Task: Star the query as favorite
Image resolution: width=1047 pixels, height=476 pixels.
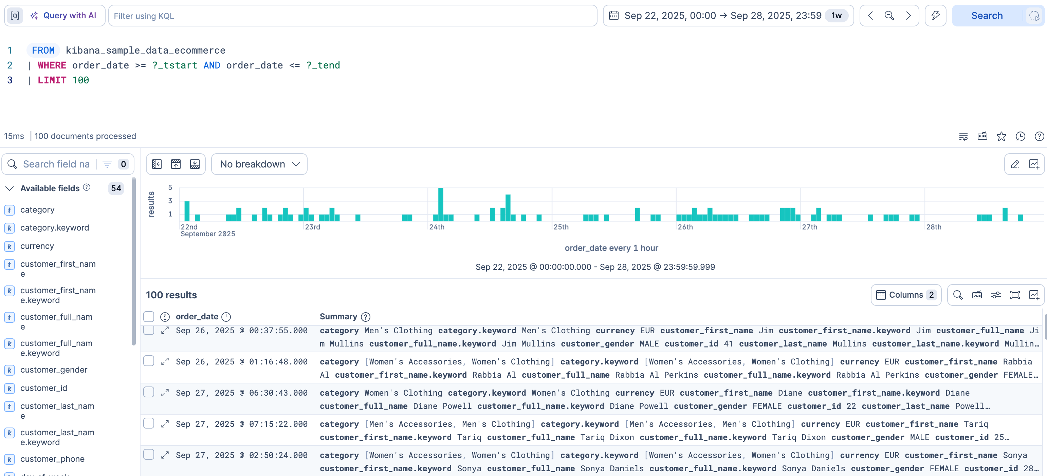Action: (1002, 136)
